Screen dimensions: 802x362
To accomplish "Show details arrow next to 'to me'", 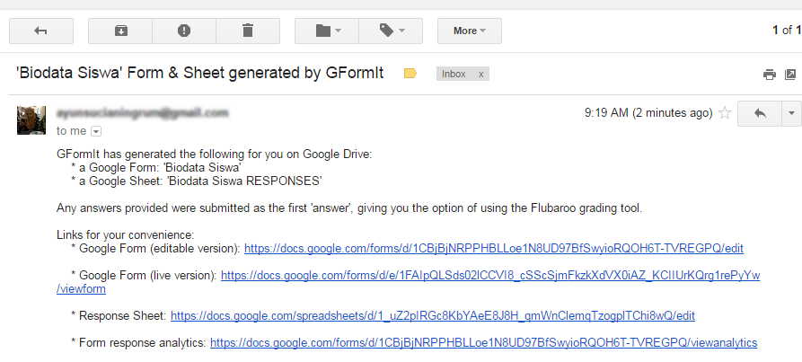I will pos(96,131).
